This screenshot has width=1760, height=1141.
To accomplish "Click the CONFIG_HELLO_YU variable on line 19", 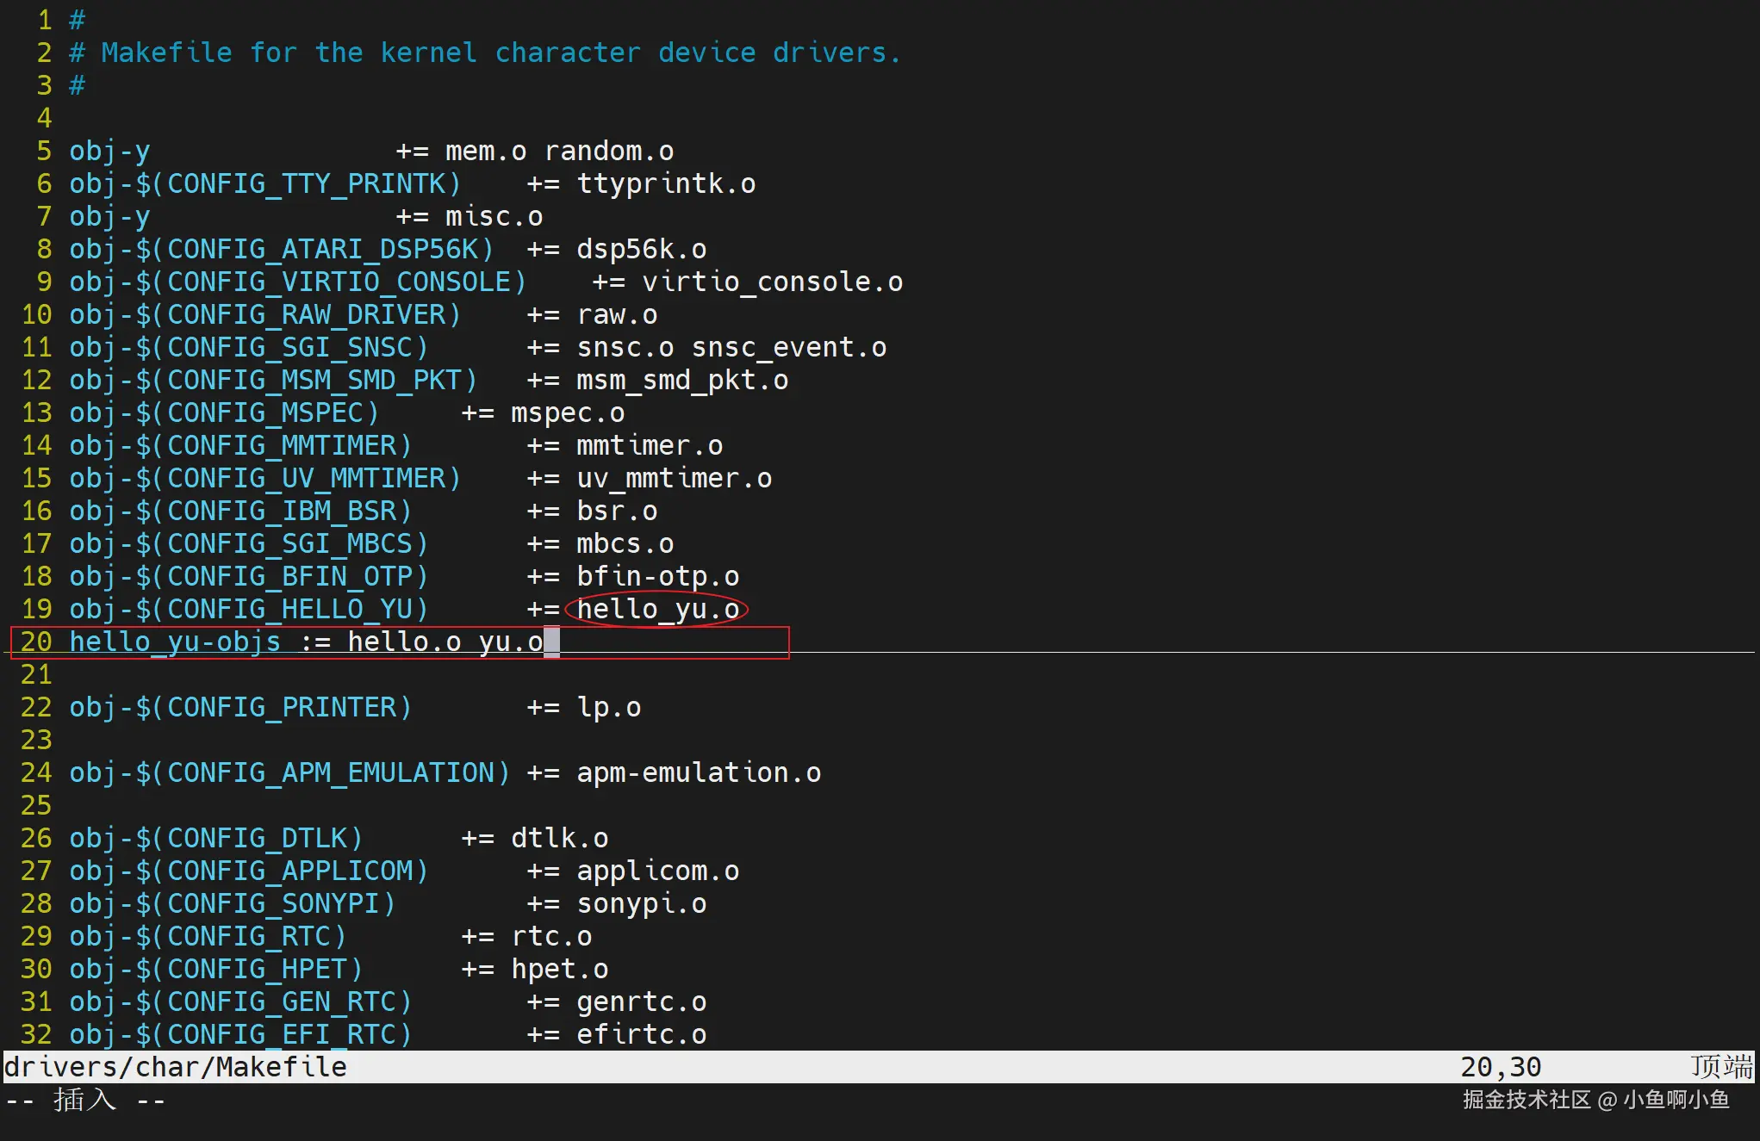I will [x=289, y=609].
